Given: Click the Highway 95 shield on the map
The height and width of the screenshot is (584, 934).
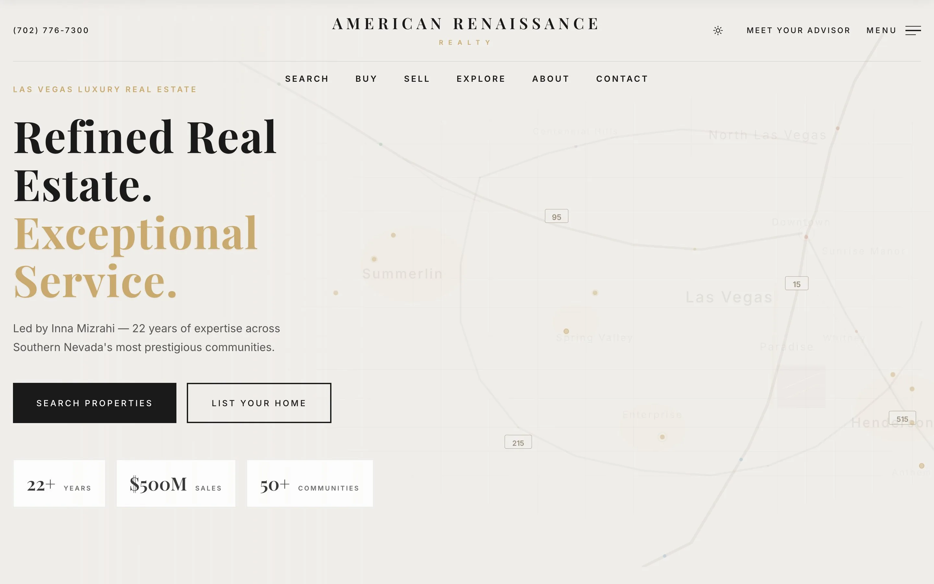Looking at the screenshot, I should click(556, 216).
